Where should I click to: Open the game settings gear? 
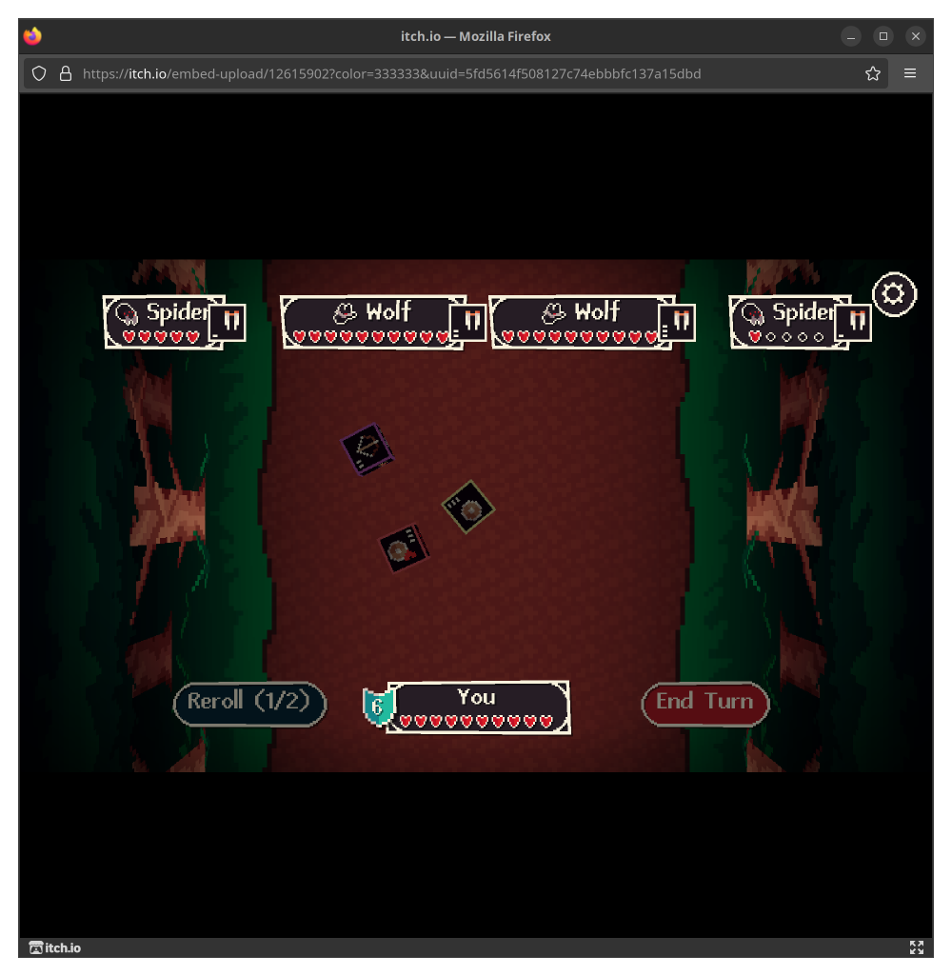pos(894,294)
